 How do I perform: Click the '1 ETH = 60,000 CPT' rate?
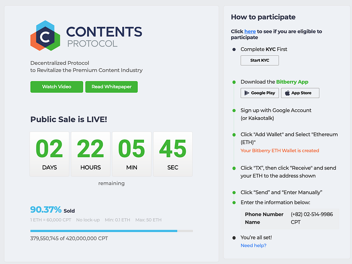tap(51, 220)
